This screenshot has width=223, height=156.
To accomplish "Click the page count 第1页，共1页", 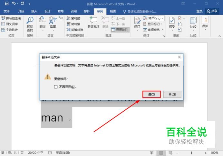I will [x=12, y=153].
